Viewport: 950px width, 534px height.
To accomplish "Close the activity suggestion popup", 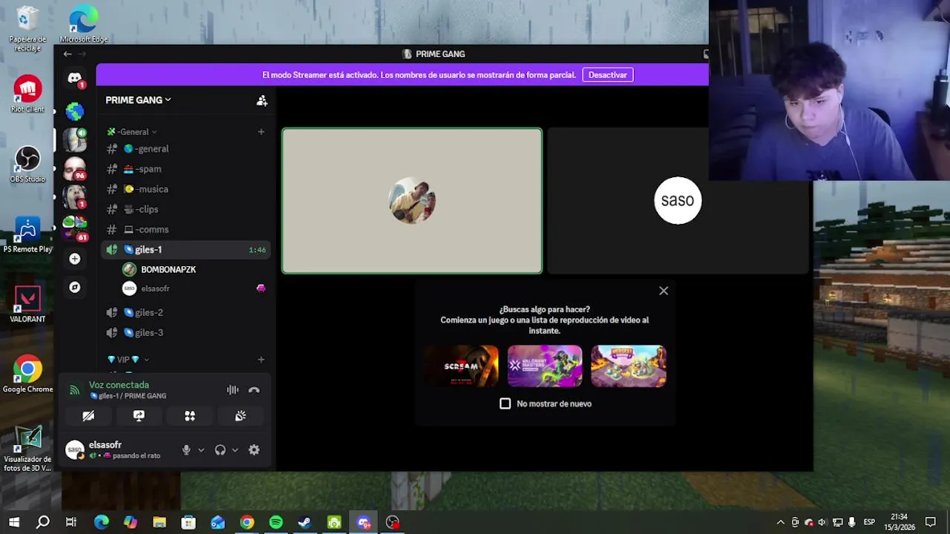I will coord(664,291).
